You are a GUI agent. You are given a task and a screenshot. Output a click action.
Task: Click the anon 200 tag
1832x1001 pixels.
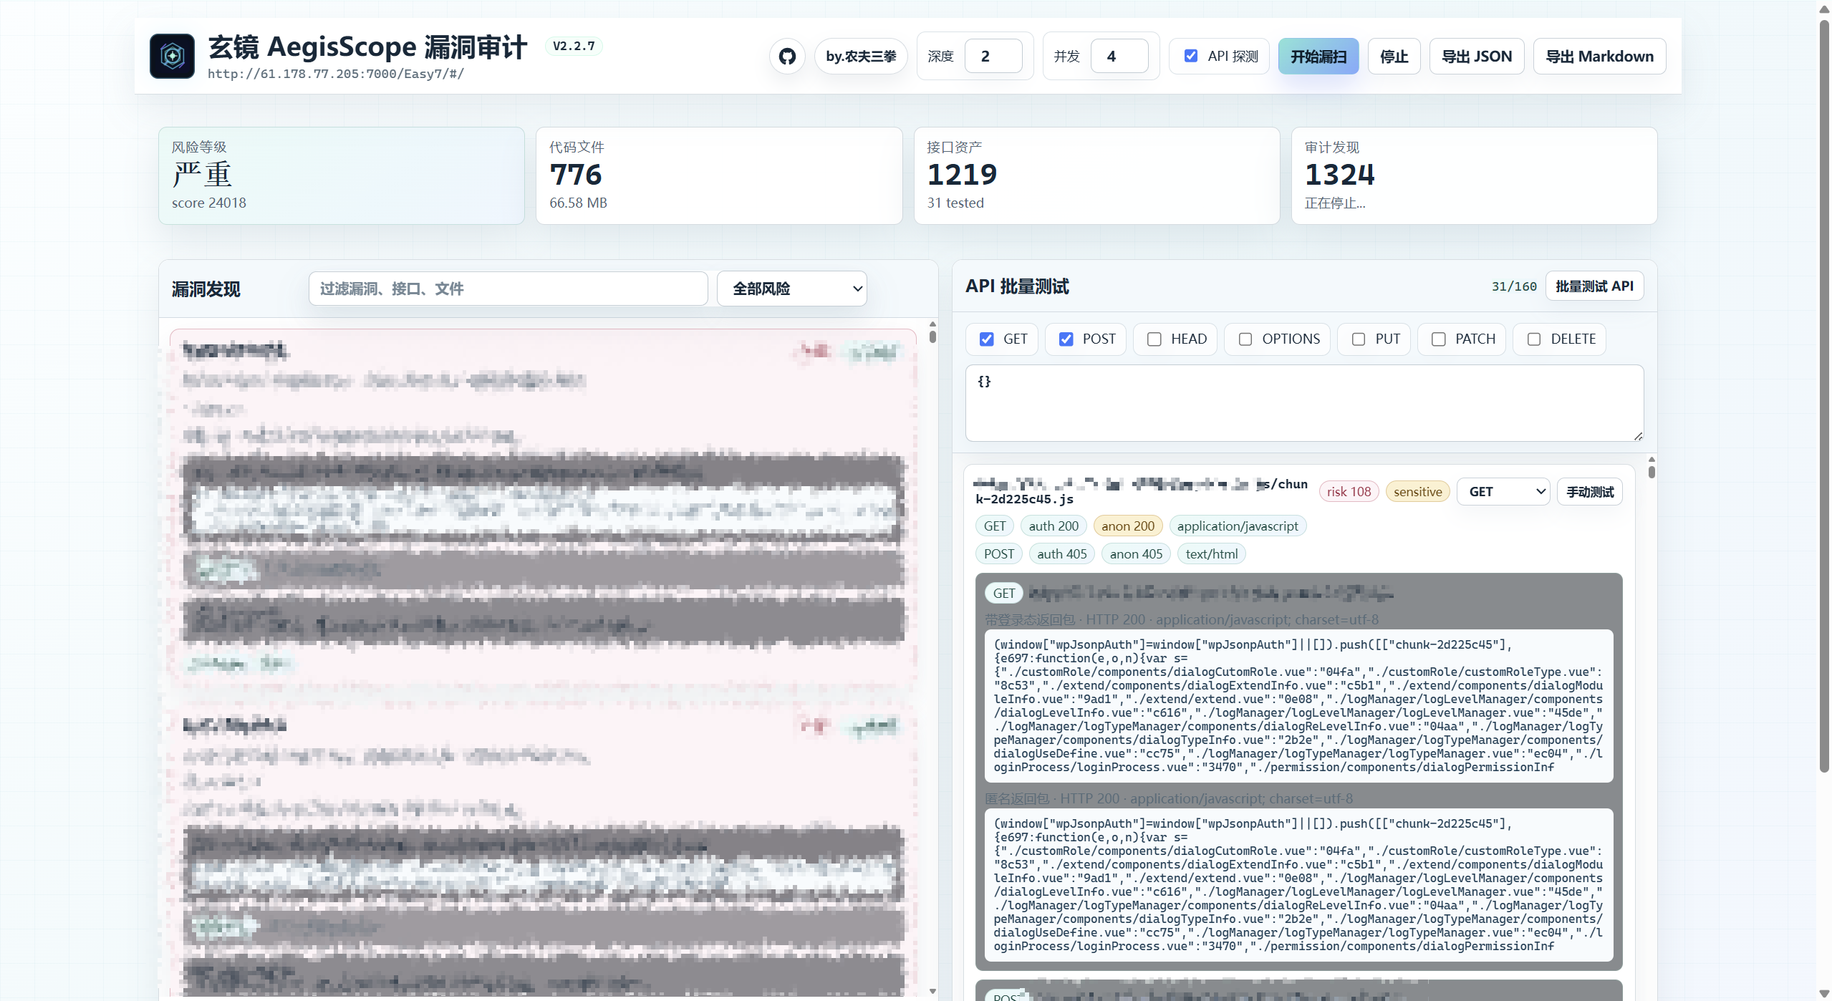coord(1127,526)
